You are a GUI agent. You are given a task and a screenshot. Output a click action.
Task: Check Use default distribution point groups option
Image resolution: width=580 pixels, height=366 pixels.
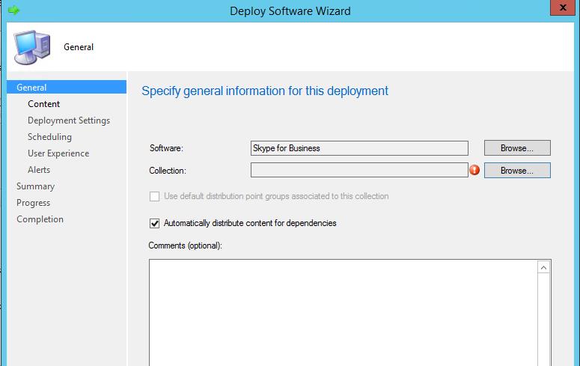point(155,196)
